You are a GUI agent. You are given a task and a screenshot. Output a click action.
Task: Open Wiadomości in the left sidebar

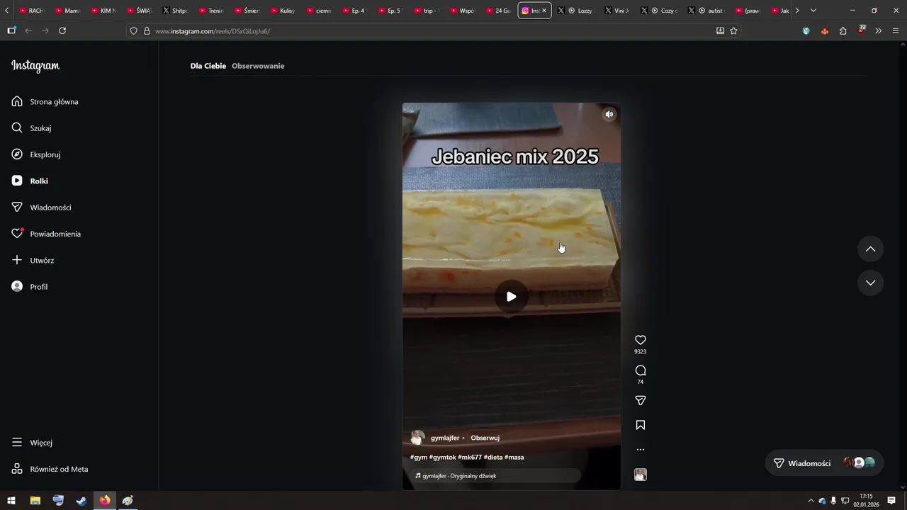tap(41, 208)
